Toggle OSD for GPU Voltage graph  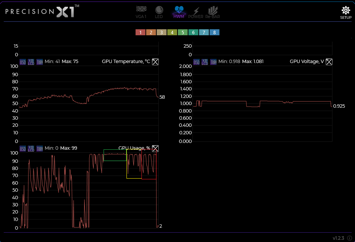197,62
